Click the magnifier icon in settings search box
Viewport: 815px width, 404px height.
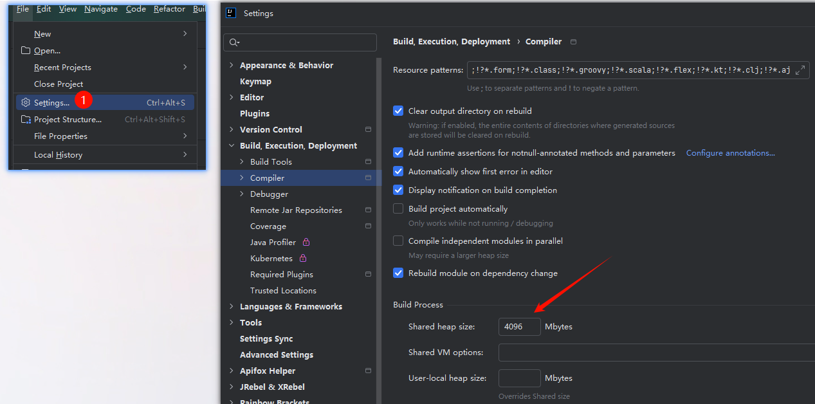(234, 42)
